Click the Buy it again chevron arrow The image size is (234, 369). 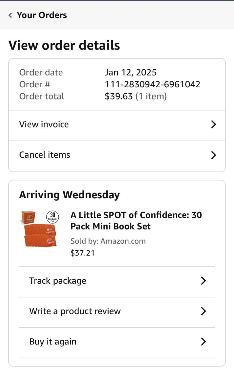pyautogui.click(x=203, y=342)
